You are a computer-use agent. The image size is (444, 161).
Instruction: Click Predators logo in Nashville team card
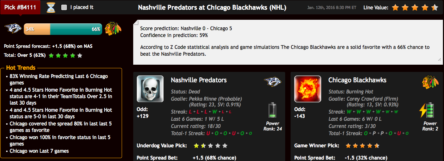coord(273,82)
